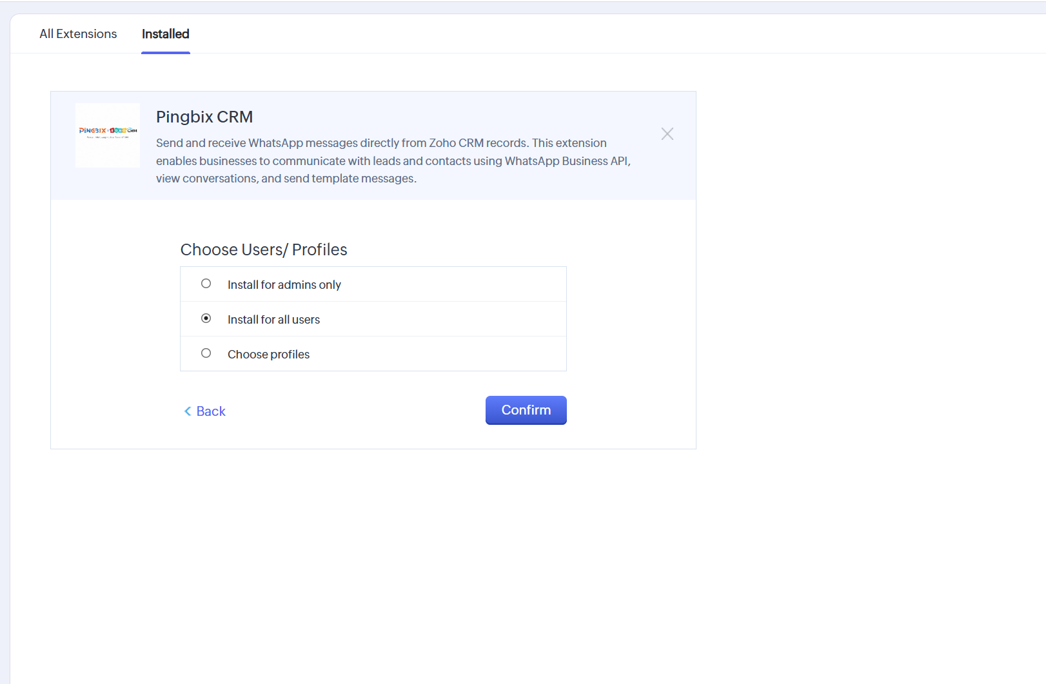This screenshot has width=1046, height=684.
Task: Click the extension description text
Action: click(393, 161)
